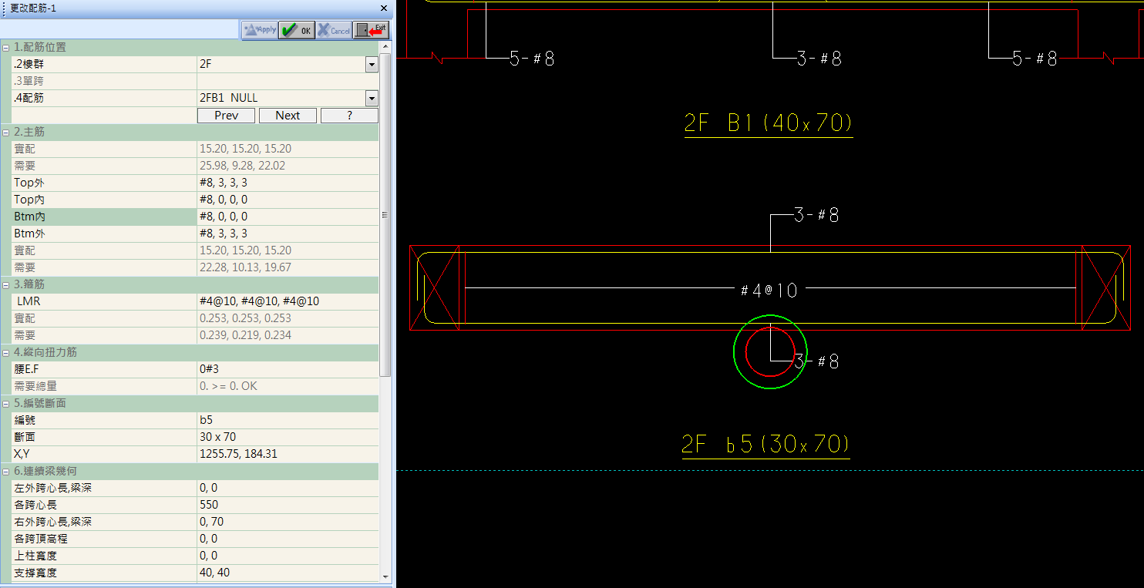Viewport: 1144px width, 588px height.
Task: Click the Cancel X icon
Action: tap(334, 30)
